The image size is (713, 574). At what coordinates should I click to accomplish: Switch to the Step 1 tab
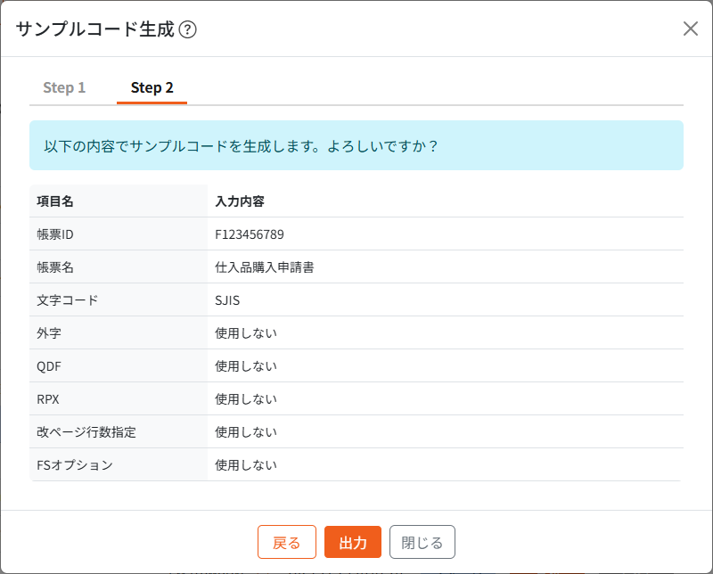[63, 87]
